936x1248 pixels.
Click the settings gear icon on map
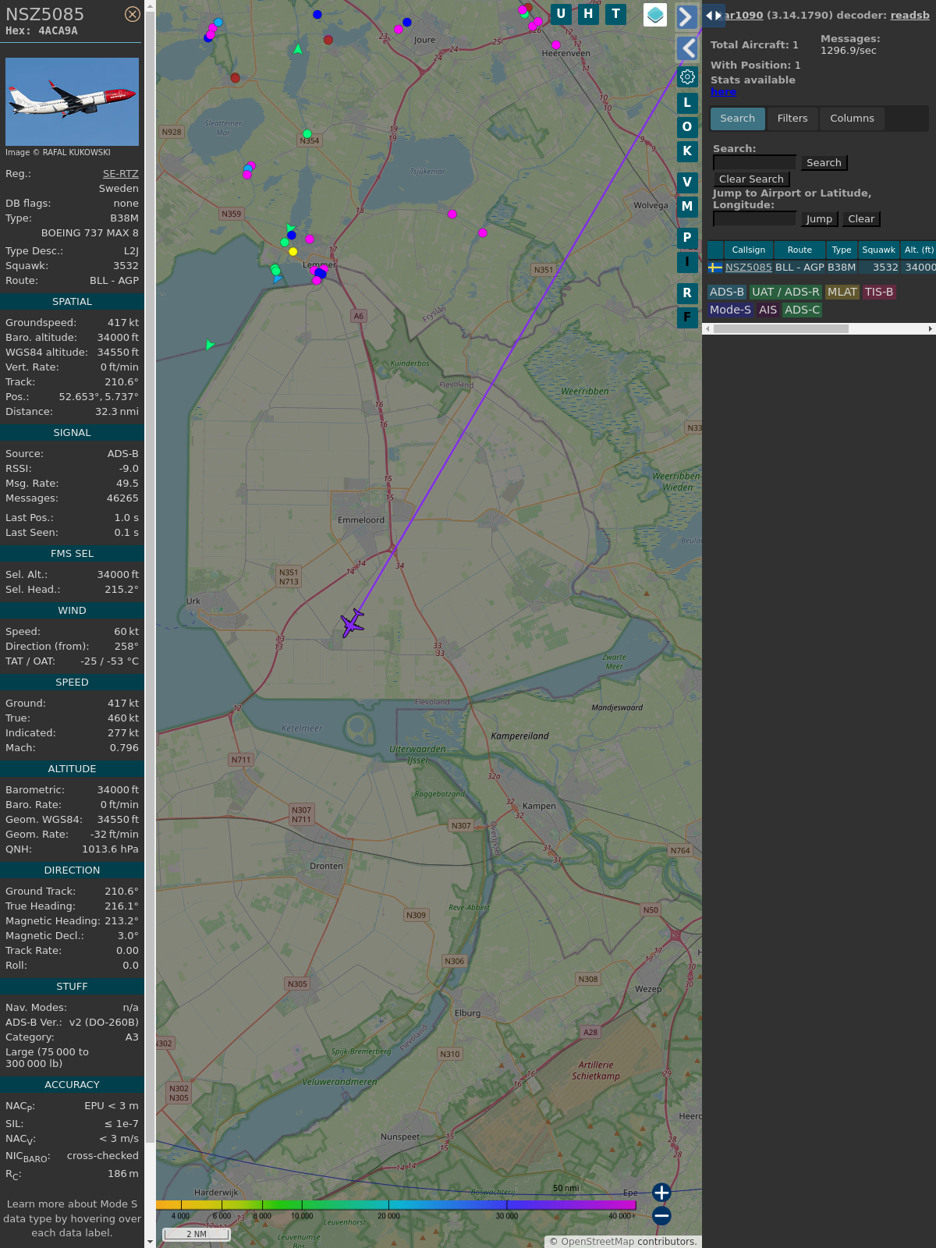(687, 76)
